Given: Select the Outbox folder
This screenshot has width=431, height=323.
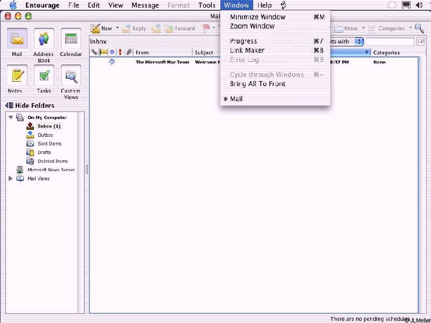Looking at the screenshot, I should [45, 135].
